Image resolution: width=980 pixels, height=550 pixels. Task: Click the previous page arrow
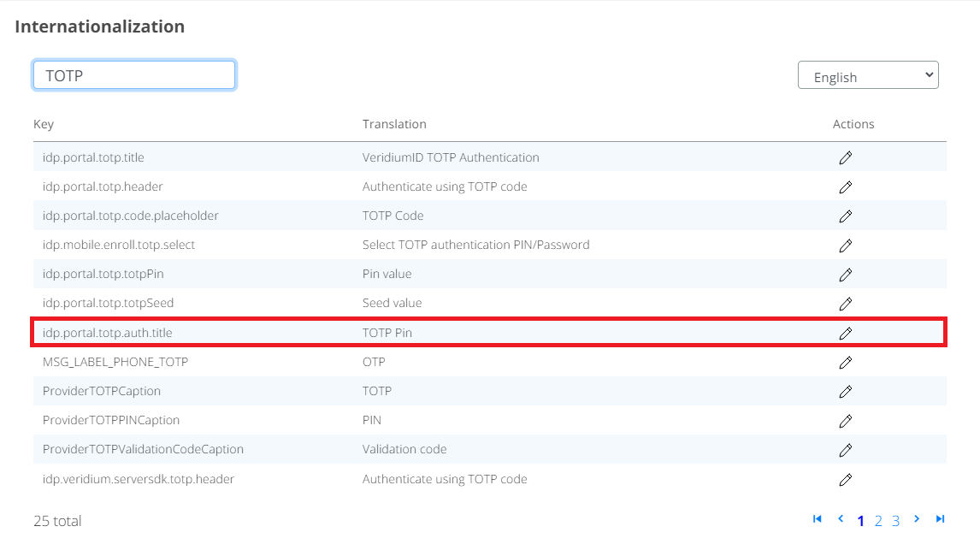click(840, 519)
